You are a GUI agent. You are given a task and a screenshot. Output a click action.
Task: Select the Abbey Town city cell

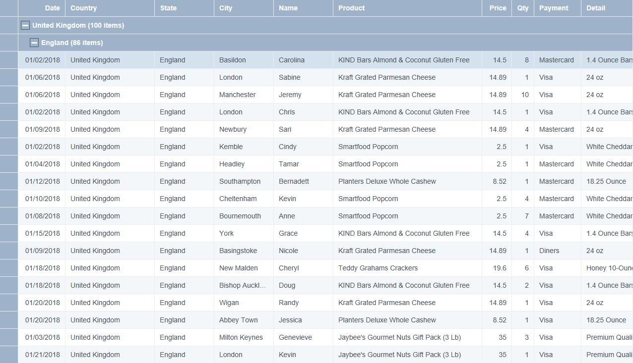244,320
